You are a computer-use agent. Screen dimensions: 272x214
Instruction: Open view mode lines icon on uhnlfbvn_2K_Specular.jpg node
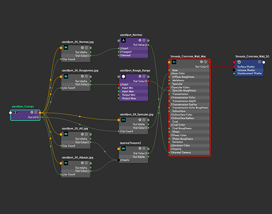pyautogui.click(x=144, y=120)
